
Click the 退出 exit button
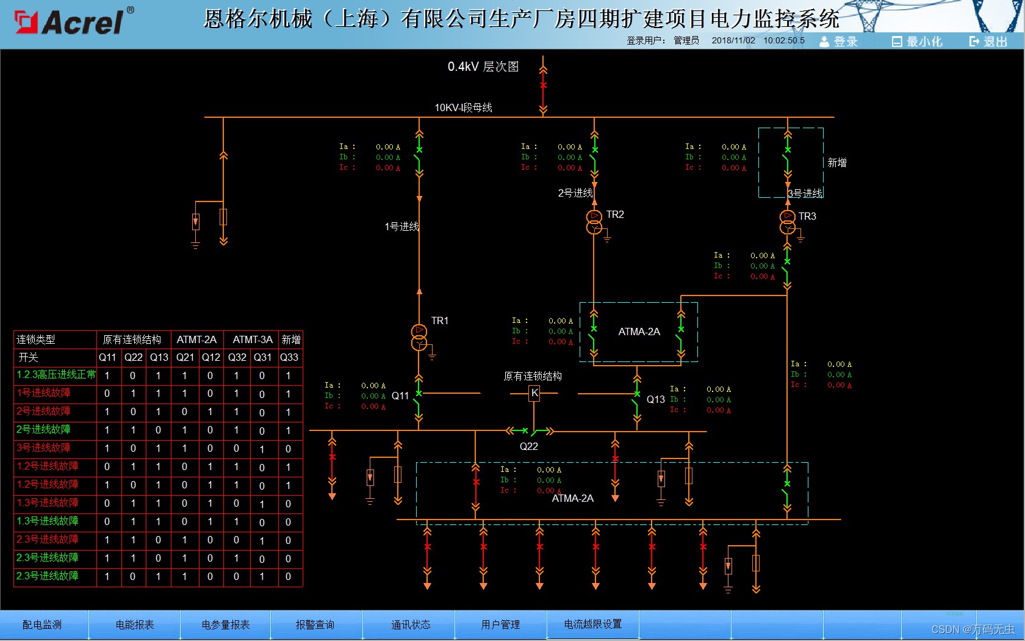988,42
